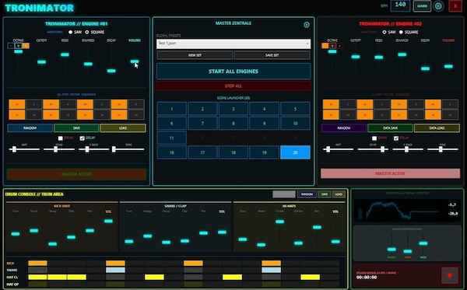Select highlighted scene 20
The image size is (467, 290).
295,152
